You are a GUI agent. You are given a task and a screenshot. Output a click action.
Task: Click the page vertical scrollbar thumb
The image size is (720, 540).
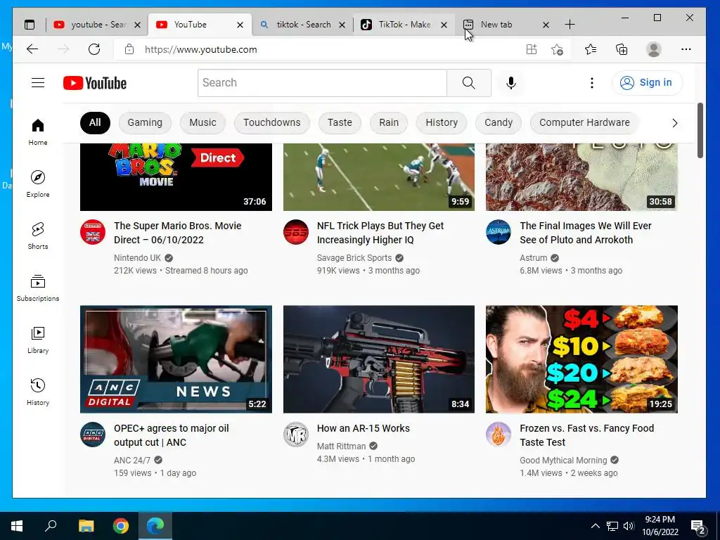pos(700,130)
